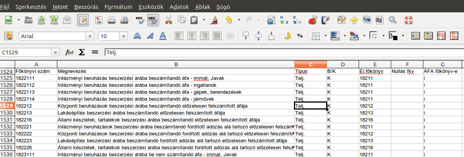Expand the New document dropdown arrow

(x=19, y=20)
